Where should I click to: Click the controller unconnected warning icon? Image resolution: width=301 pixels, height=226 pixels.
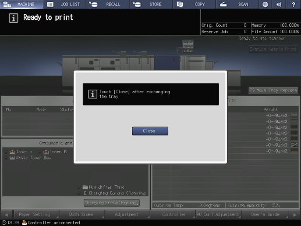click(x=24, y=223)
